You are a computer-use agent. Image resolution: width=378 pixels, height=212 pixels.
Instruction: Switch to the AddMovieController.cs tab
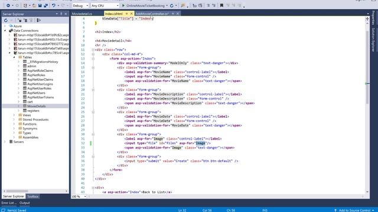(152, 14)
